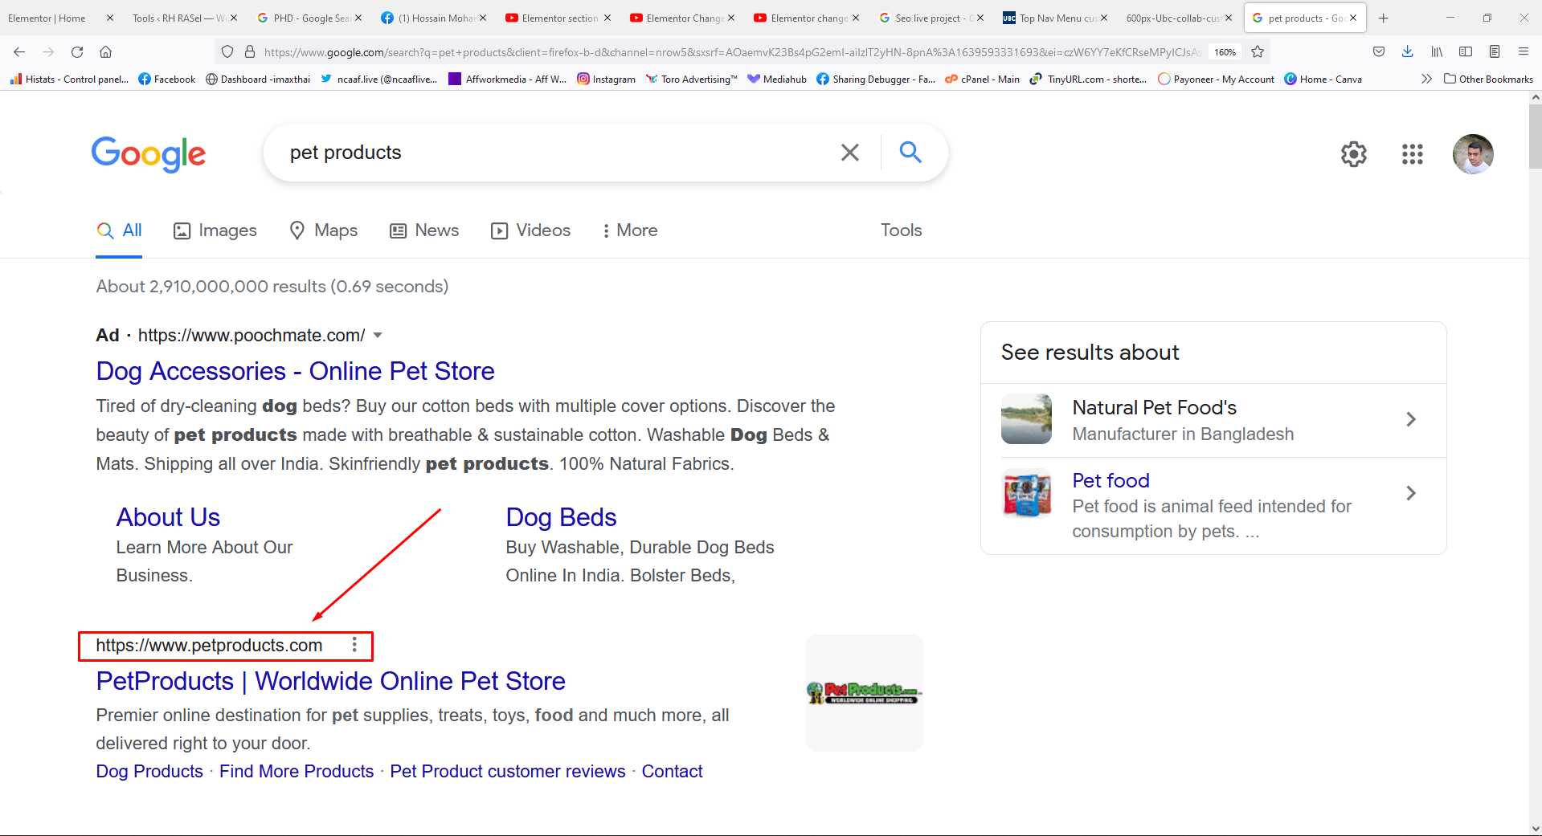
Task: Open tracking protection shield icon
Action: coord(227,52)
